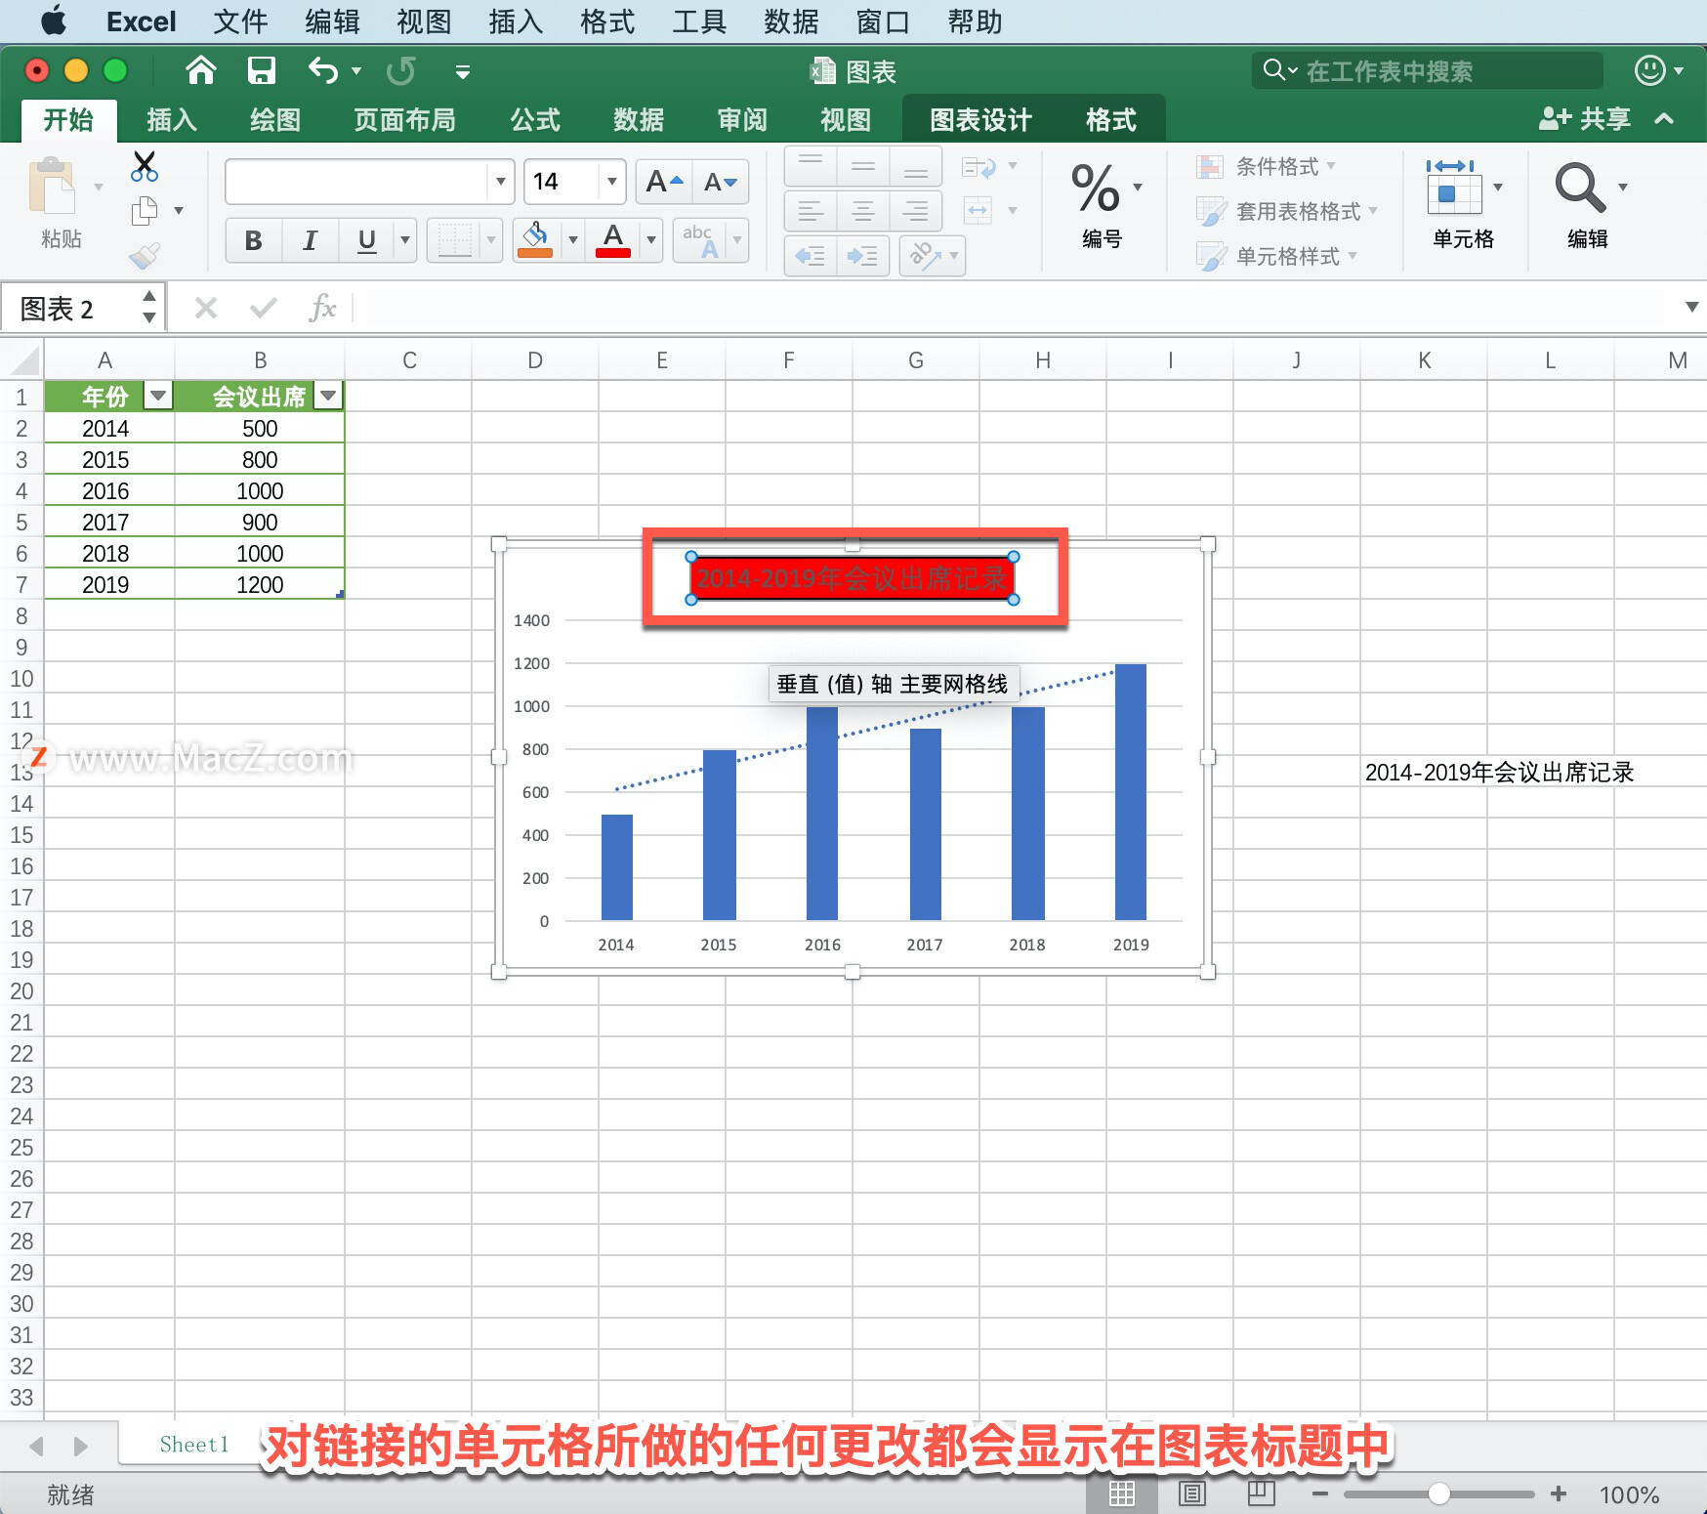Click the 共享 share button
This screenshot has width=1707, height=1514.
[1588, 118]
